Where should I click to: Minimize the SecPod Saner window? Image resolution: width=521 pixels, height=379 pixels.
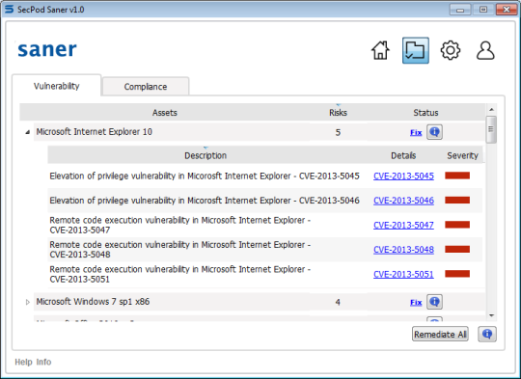(460, 10)
